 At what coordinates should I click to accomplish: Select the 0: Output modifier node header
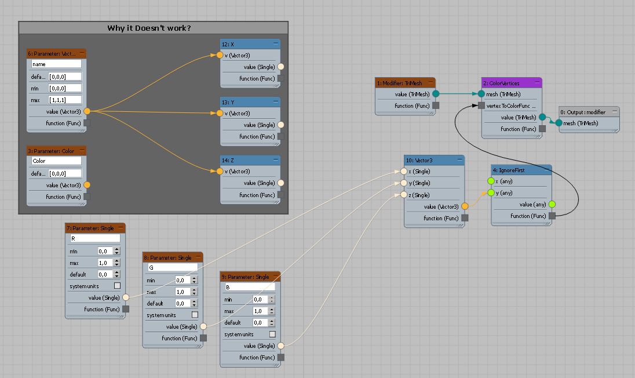pos(589,112)
